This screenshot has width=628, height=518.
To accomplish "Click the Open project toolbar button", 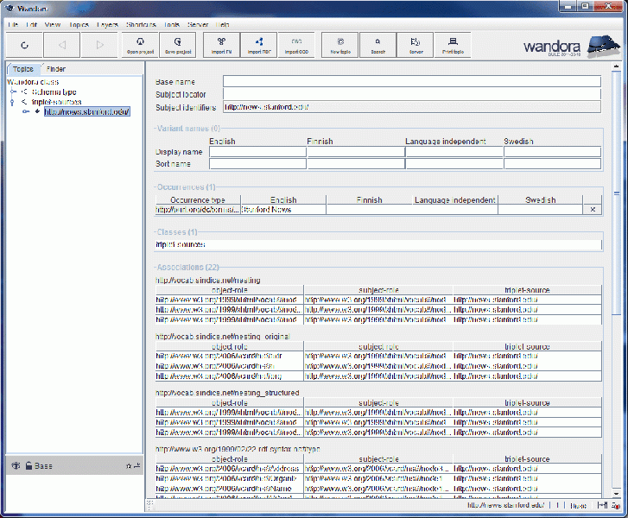I will (140, 44).
